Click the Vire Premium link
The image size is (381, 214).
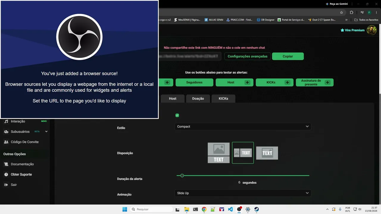(x=352, y=30)
